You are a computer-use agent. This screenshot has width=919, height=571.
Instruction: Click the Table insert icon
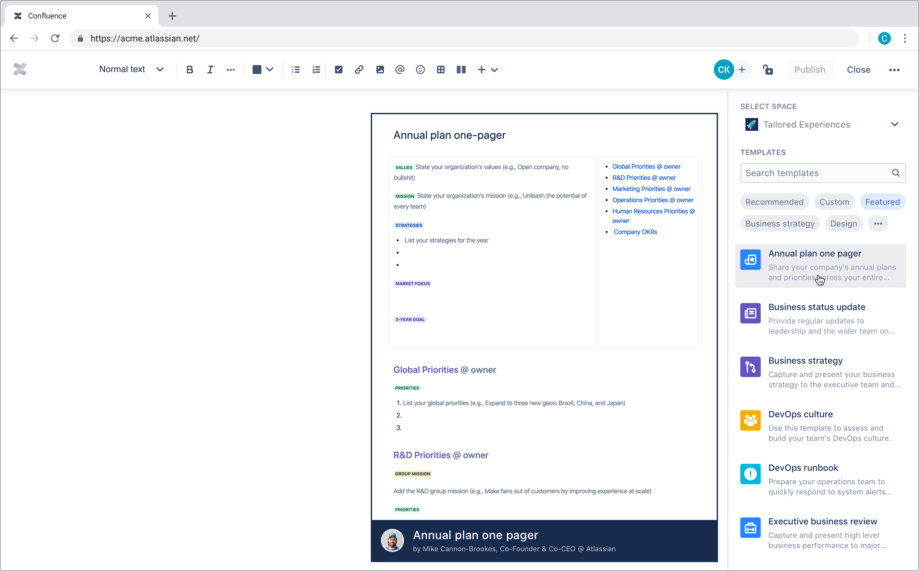pyautogui.click(x=441, y=70)
